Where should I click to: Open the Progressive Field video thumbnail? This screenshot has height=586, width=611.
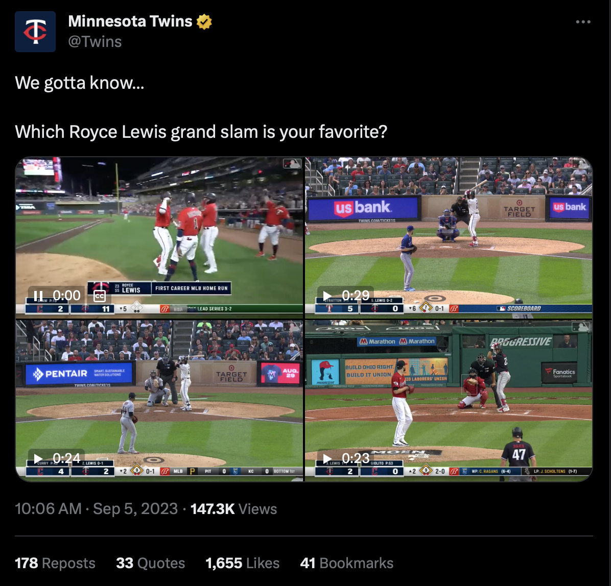click(x=449, y=401)
